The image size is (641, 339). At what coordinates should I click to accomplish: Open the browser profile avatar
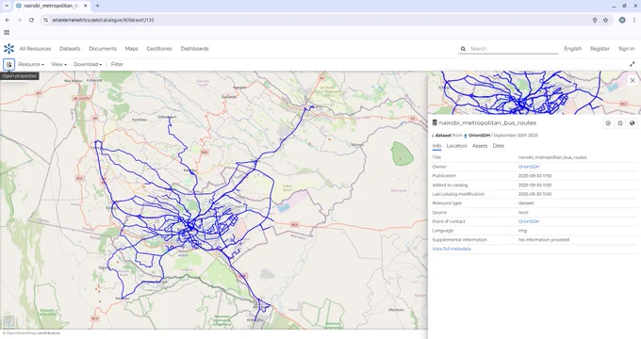(622, 20)
